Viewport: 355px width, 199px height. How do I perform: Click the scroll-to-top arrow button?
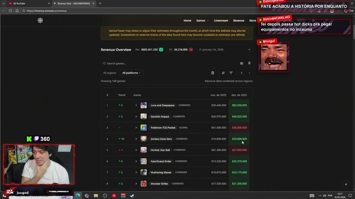[346, 184]
